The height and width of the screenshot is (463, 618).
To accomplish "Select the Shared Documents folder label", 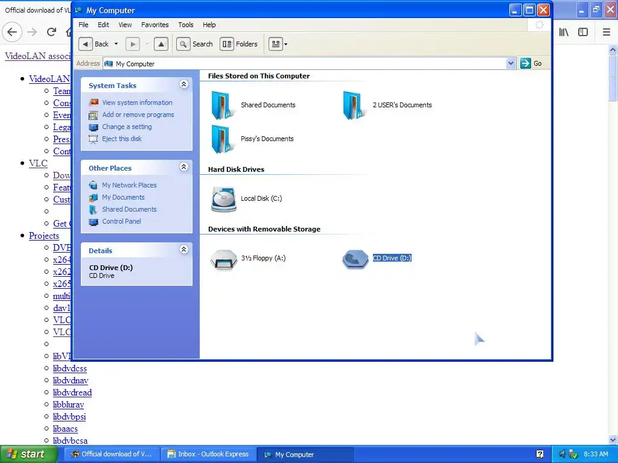I will pos(268,105).
